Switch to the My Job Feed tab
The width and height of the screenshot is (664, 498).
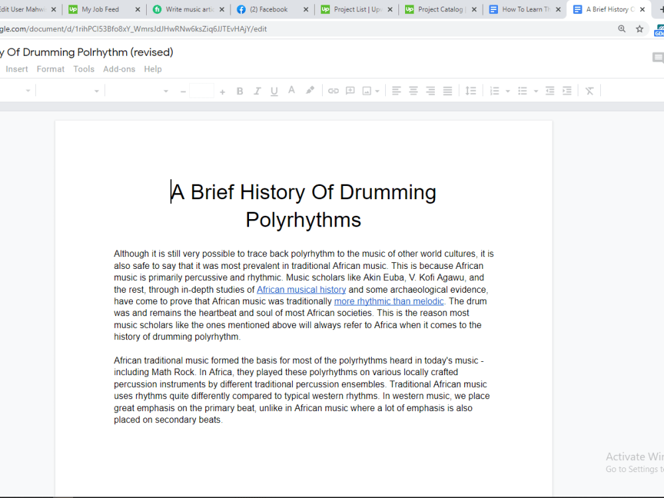tap(100, 9)
